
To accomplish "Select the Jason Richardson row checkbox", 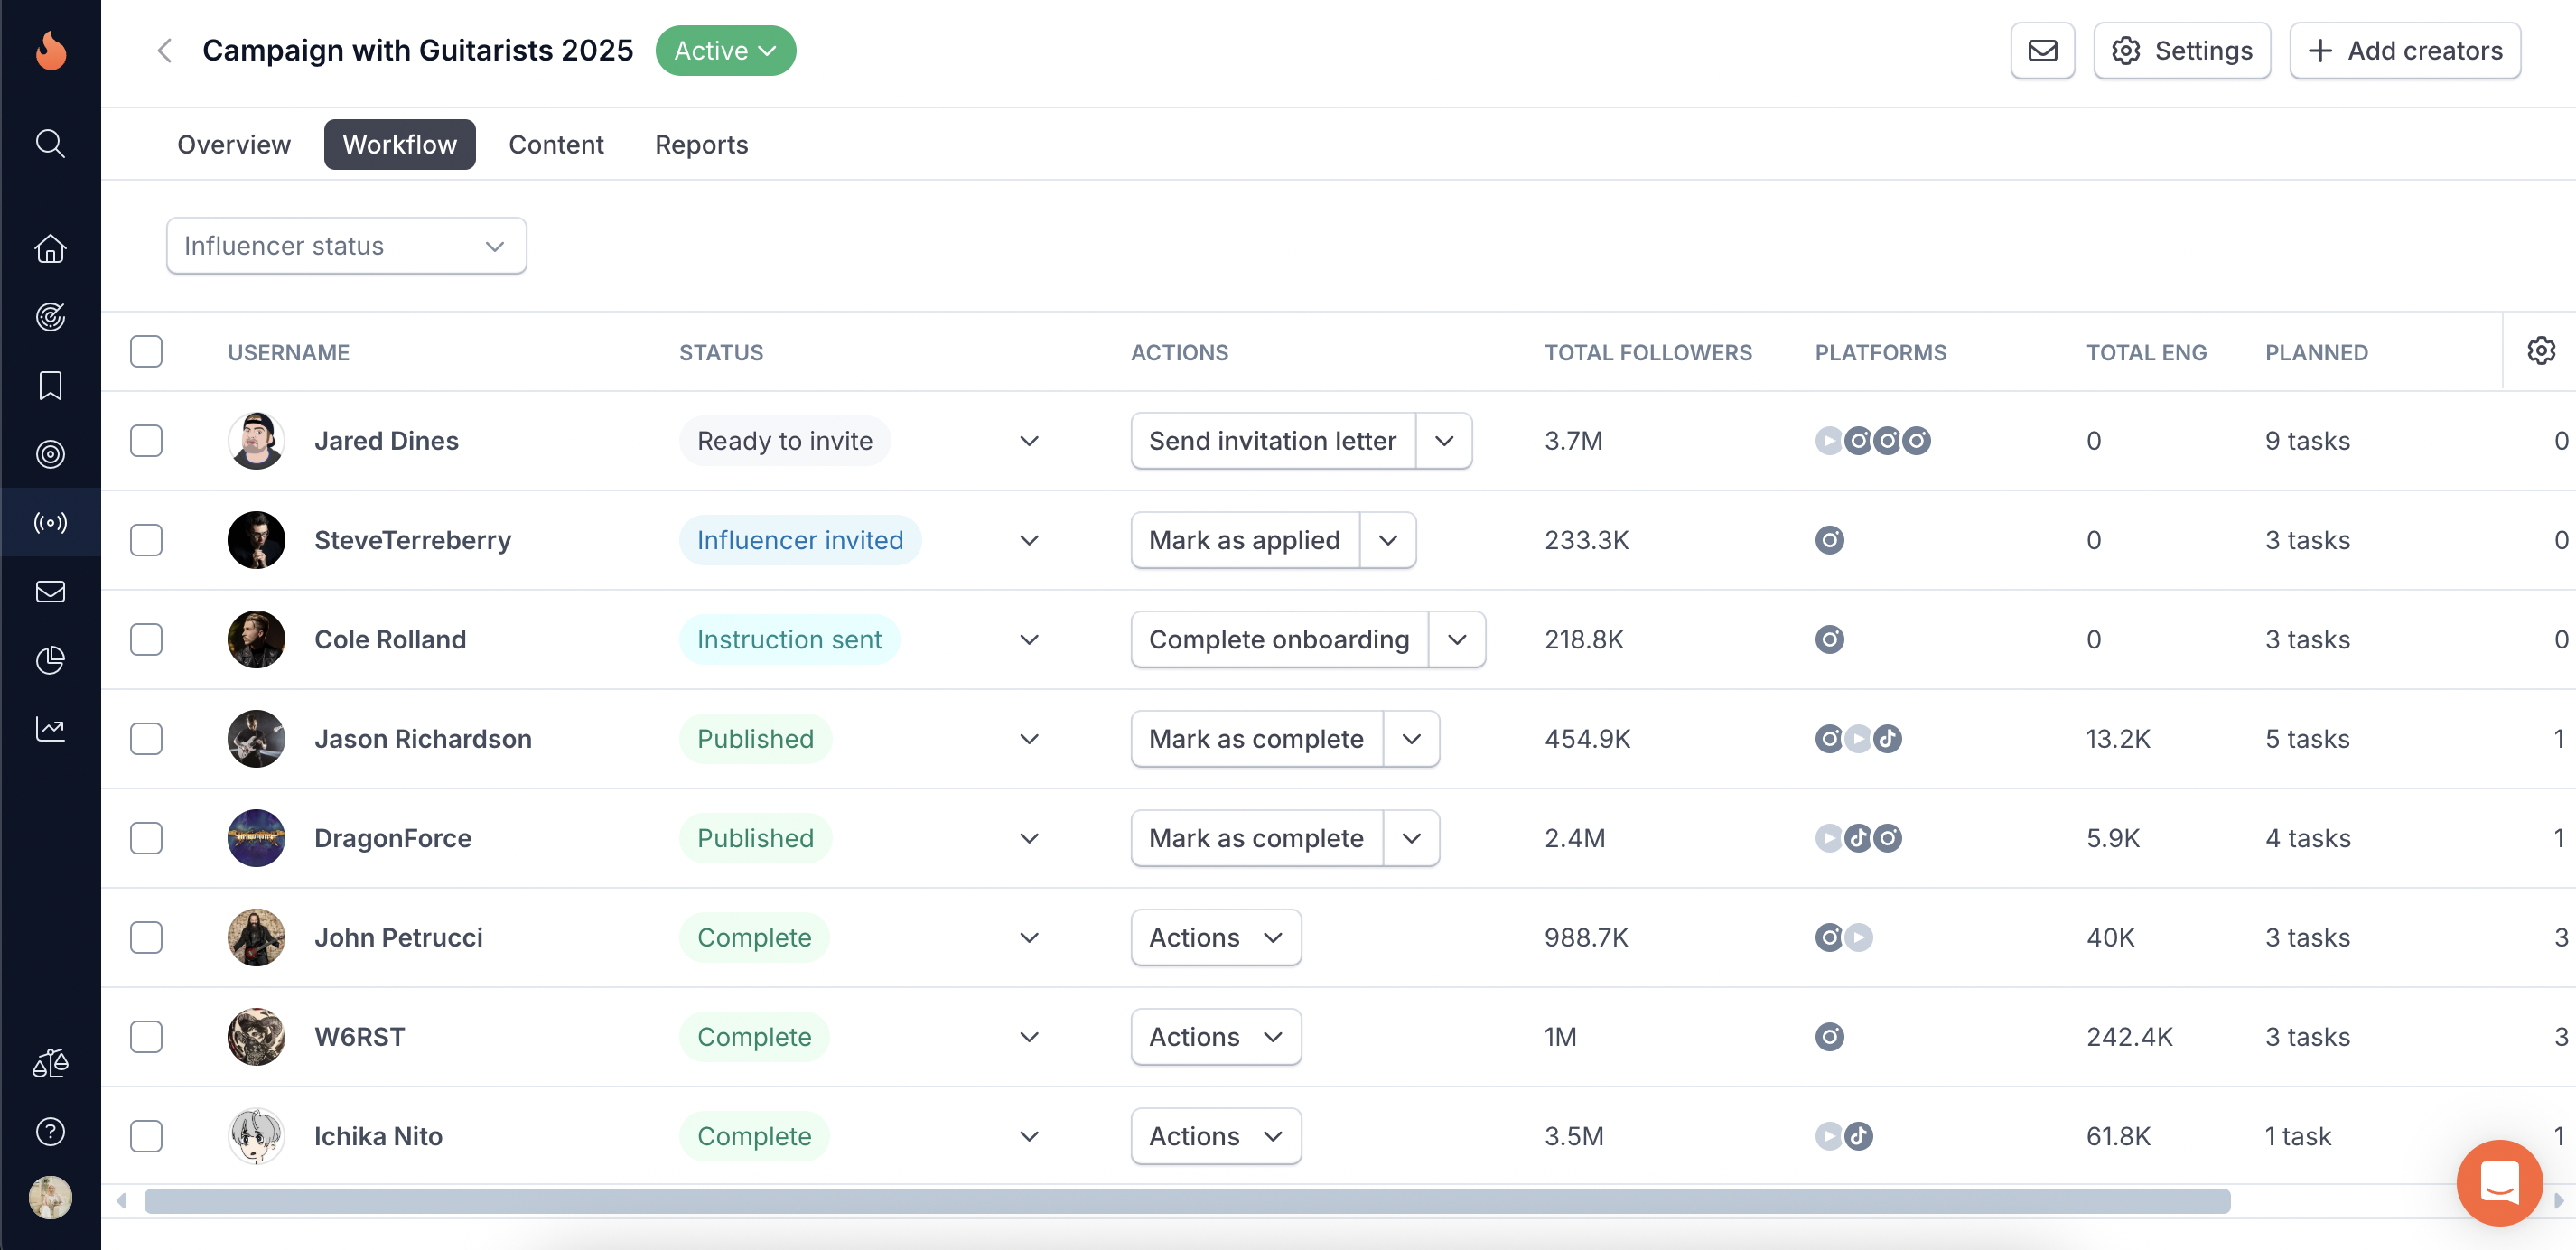I will [x=146, y=738].
